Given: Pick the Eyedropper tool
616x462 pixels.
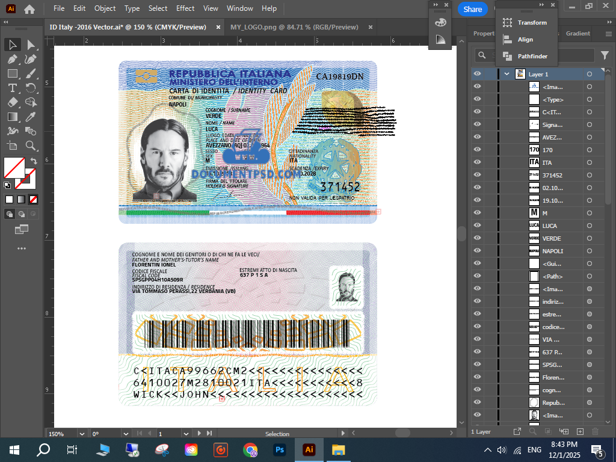Looking at the screenshot, I should click(x=31, y=117).
